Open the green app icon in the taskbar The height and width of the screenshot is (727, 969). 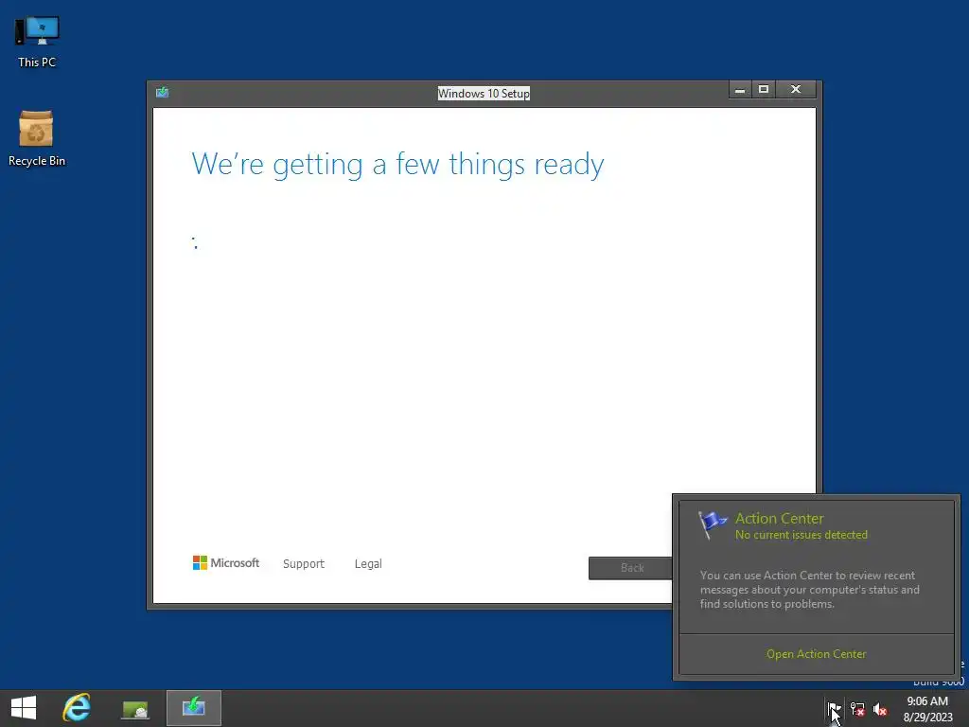click(x=135, y=709)
